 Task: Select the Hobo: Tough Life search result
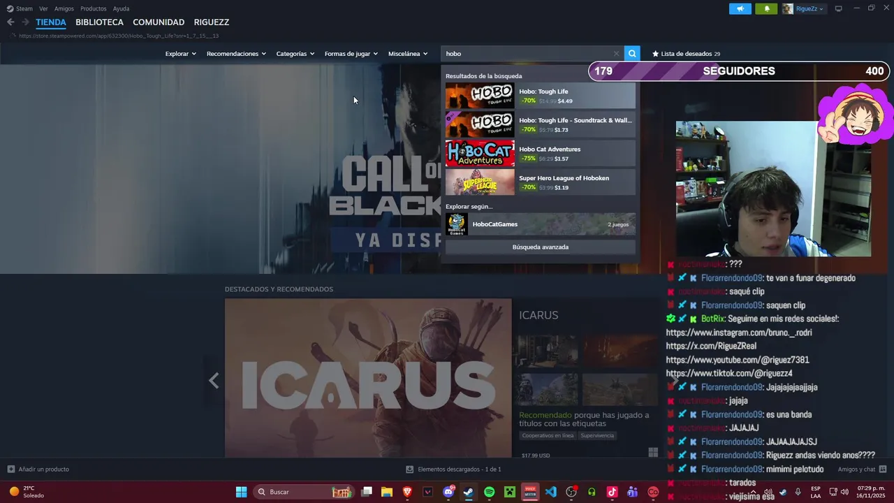[x=541, y=96]
